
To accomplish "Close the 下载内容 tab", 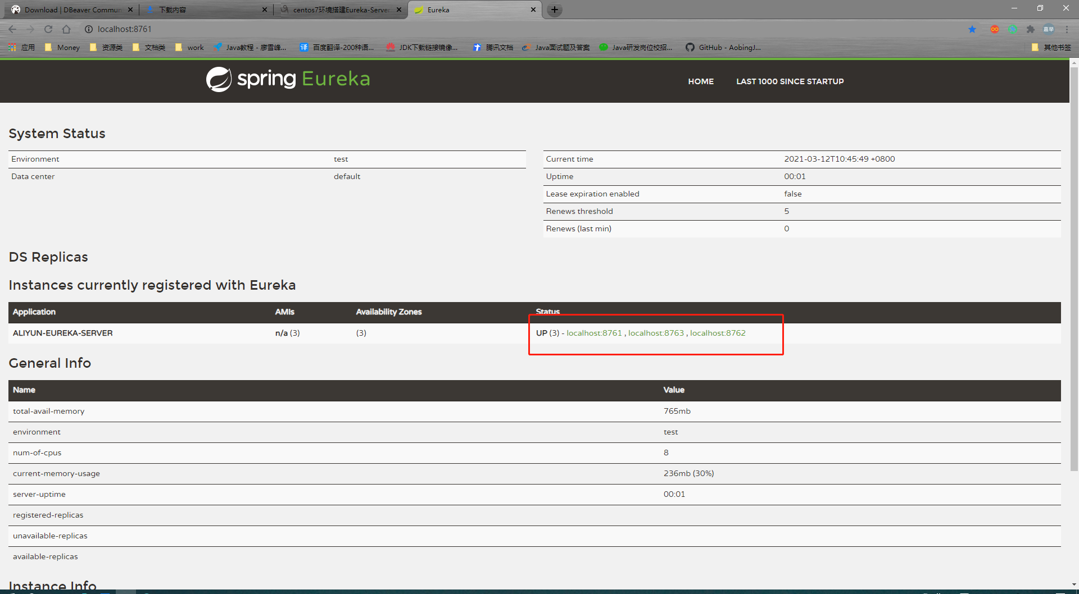I will click(x=265, y=10).
